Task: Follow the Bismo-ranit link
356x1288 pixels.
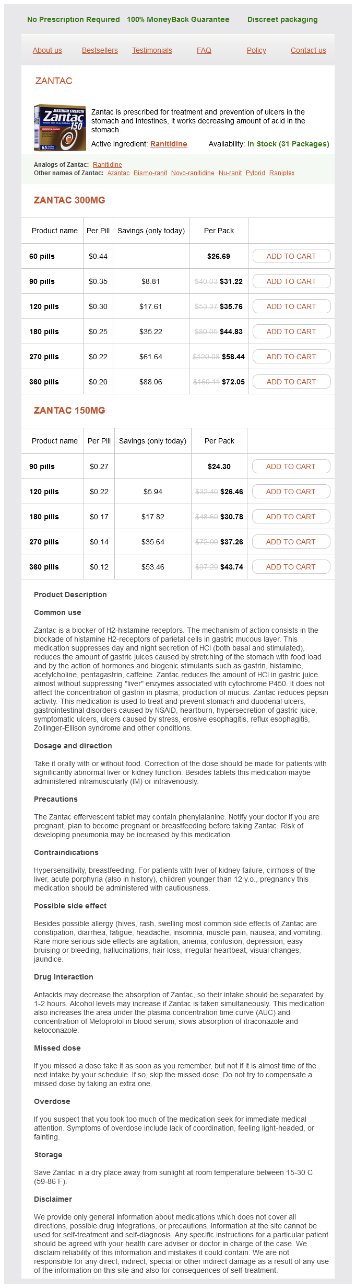Action: coord(150,173)
